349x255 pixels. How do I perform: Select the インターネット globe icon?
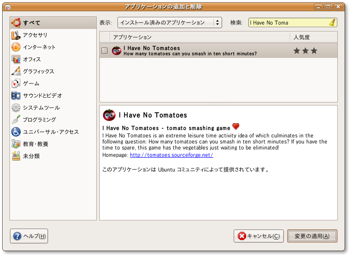[x=16, y=47]
